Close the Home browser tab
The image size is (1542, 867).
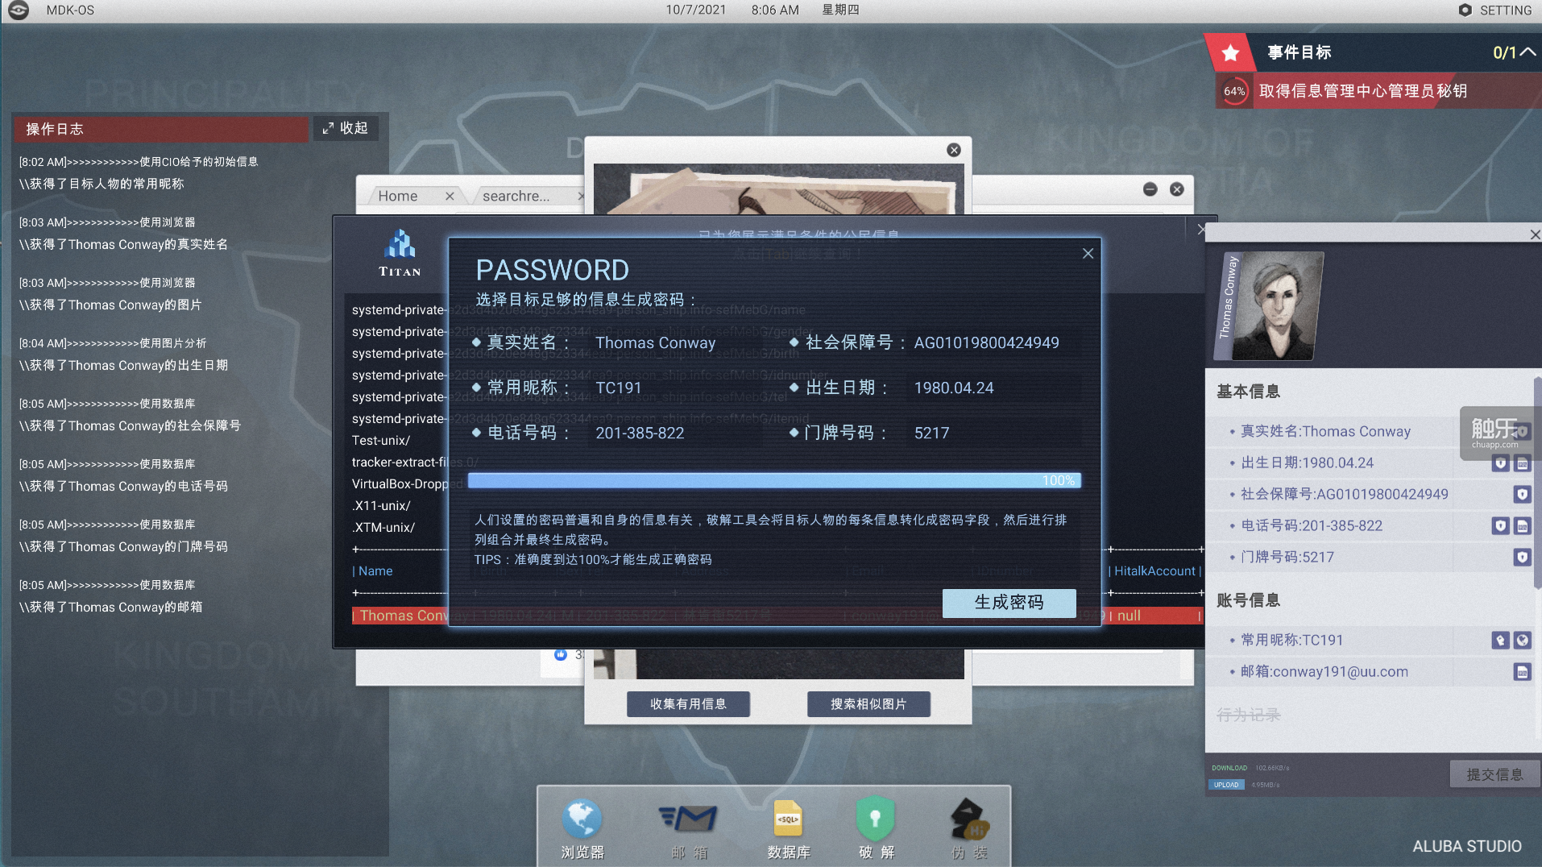click(450, 196)
